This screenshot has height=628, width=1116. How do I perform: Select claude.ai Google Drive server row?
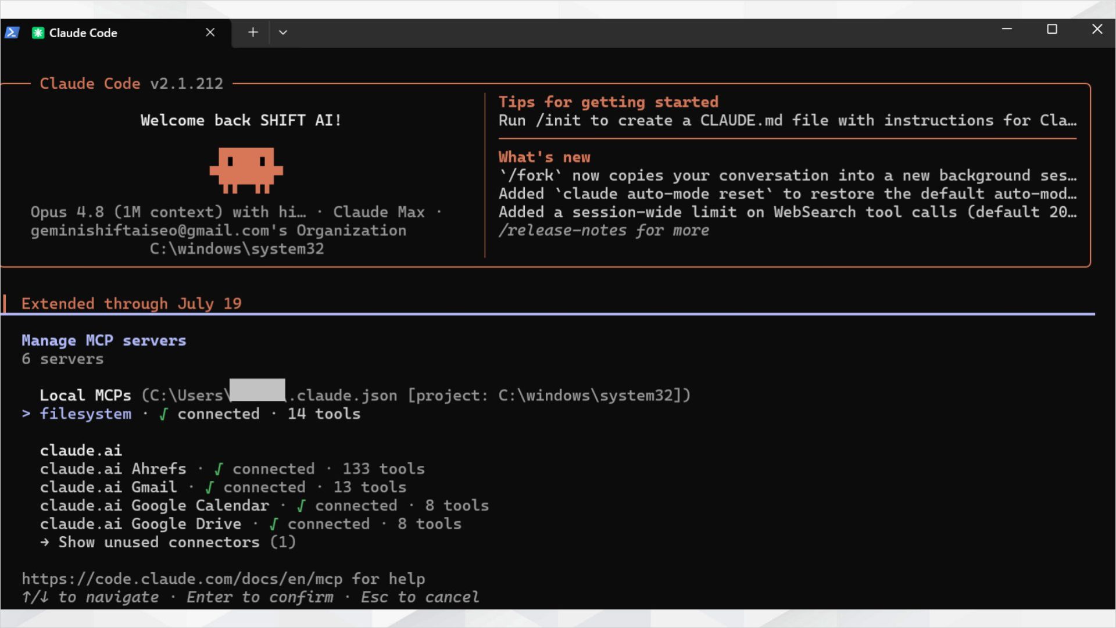(x=251, y=524)
